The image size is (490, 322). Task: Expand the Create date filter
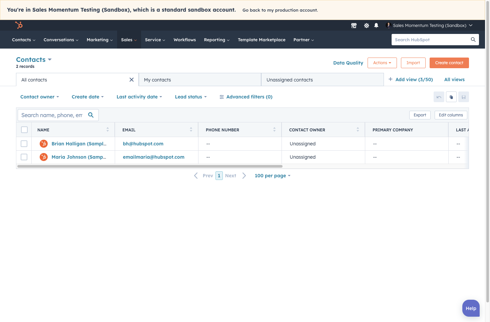coord(88,97)
